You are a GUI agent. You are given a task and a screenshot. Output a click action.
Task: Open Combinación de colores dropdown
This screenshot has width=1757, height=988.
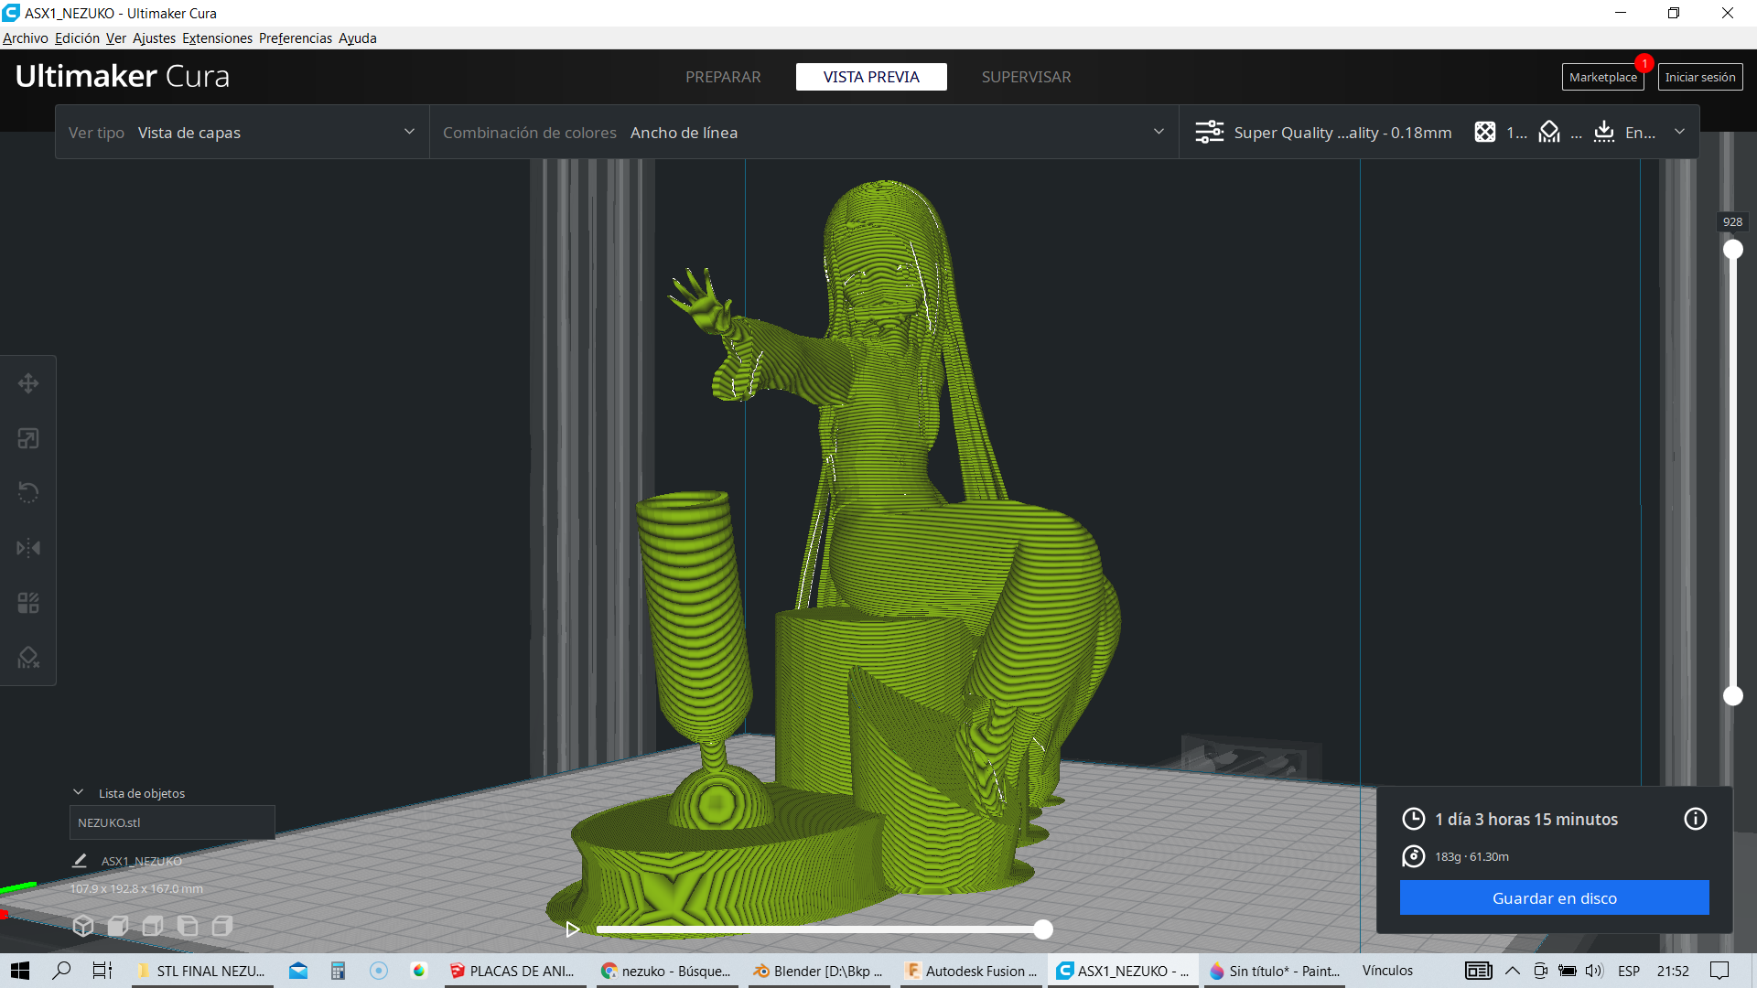coord(803,133)
